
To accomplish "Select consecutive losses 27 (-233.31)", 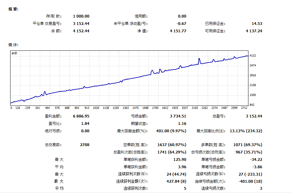I will coord(250,174).
